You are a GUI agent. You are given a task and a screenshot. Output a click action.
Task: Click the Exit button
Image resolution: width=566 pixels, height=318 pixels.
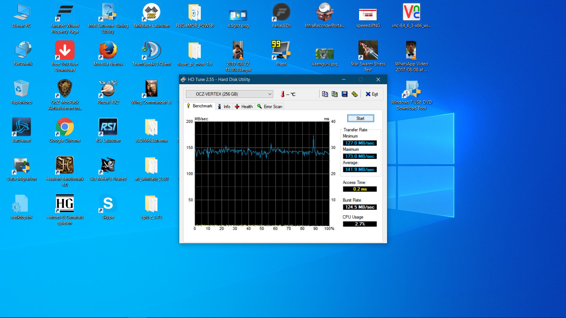click(372, 94)
